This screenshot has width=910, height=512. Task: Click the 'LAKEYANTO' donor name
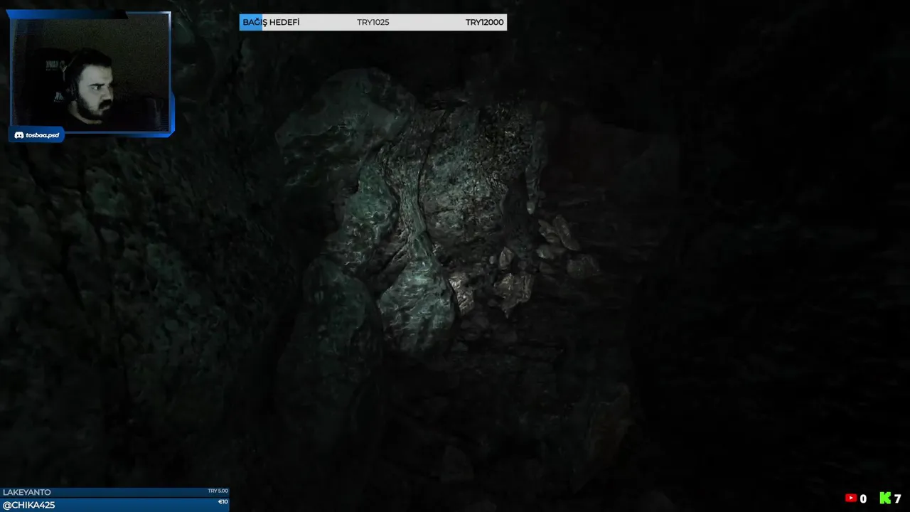[x=27, y=492]
